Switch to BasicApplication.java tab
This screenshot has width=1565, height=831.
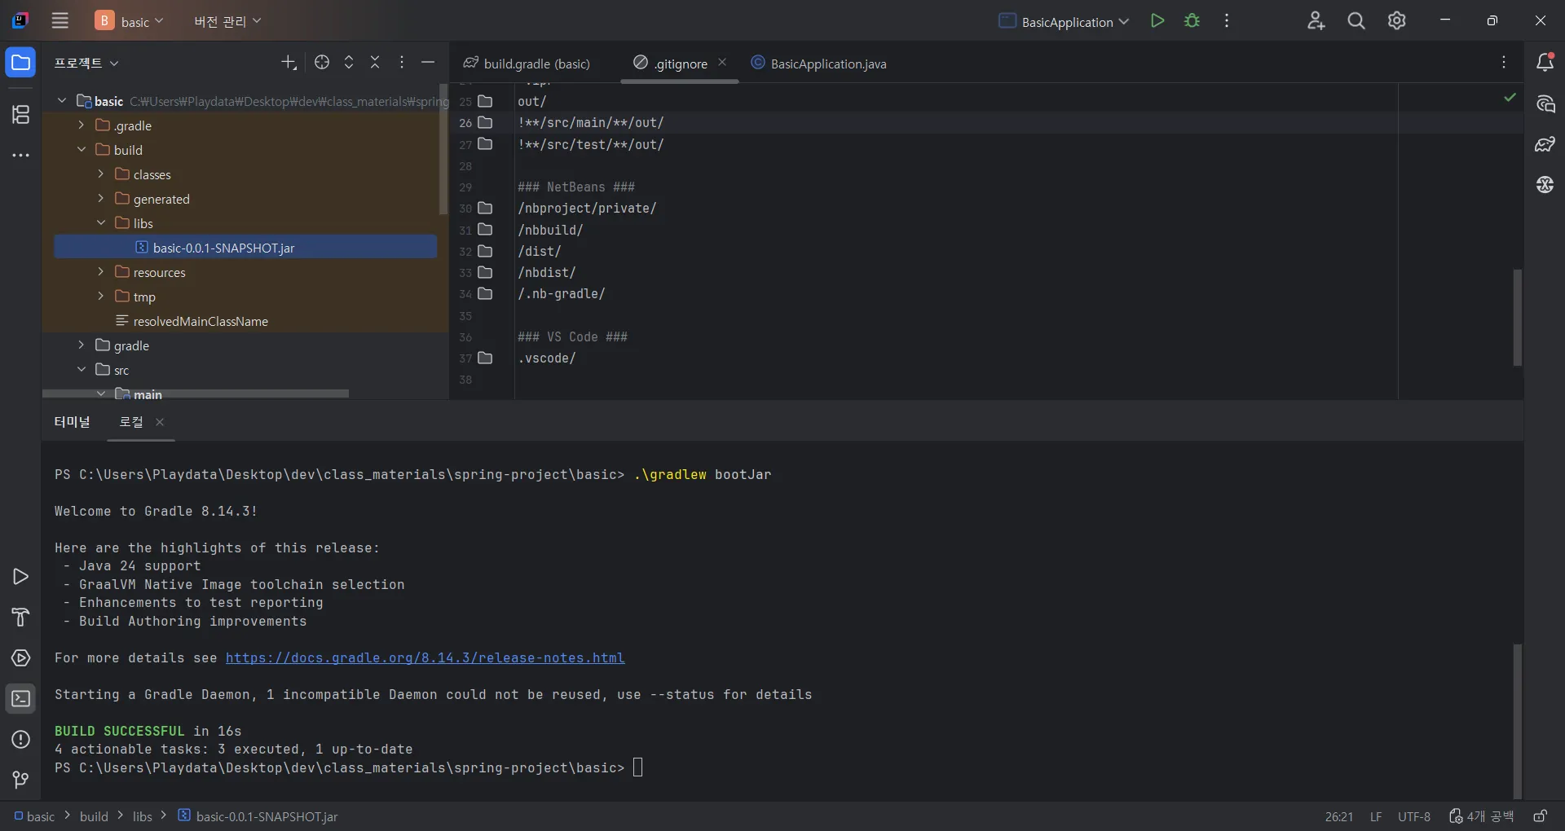pyautogui.click(x=818, y=64)
